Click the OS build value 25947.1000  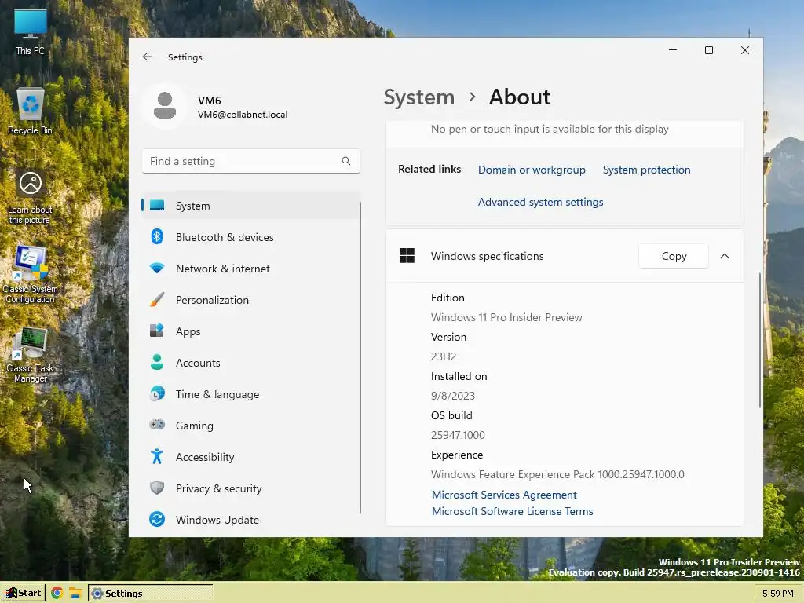458,435
